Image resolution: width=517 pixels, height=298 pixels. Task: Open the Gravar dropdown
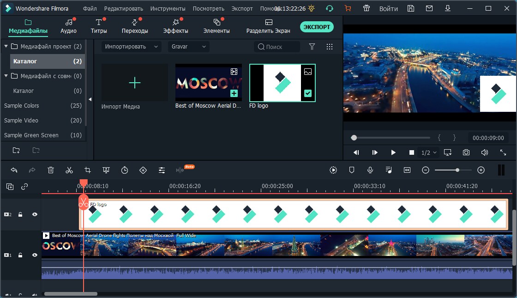point(188,47)
